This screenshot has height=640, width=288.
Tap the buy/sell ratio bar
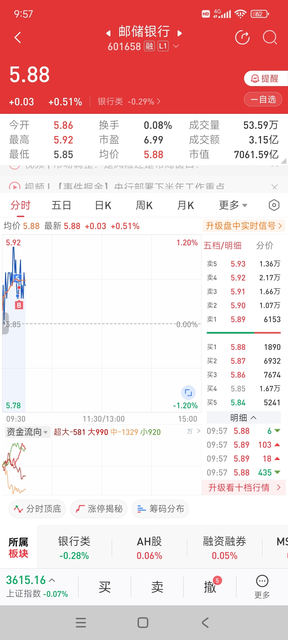(243, 333)
